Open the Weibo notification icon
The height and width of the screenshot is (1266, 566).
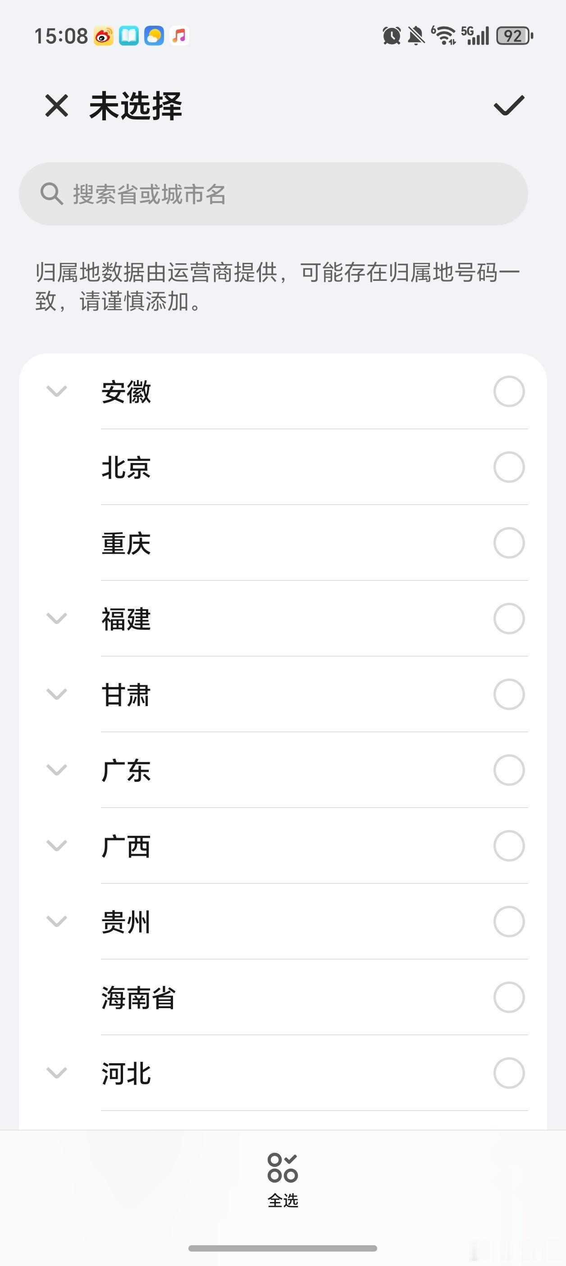(104, 36)
